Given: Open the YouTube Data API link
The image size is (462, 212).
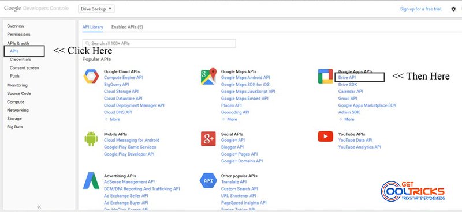Looking at the screenshot, I should coord(355,140).
